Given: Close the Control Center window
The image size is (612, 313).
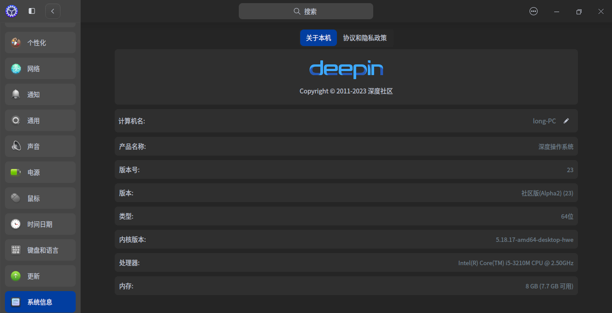Looking at the screenshot, I should (601, 12).
